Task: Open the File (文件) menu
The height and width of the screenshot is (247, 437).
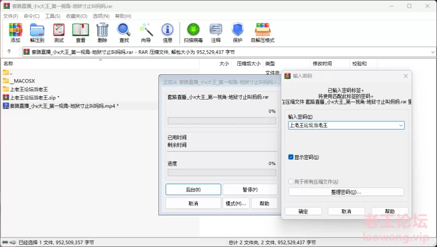Action: tap(10, 16)
